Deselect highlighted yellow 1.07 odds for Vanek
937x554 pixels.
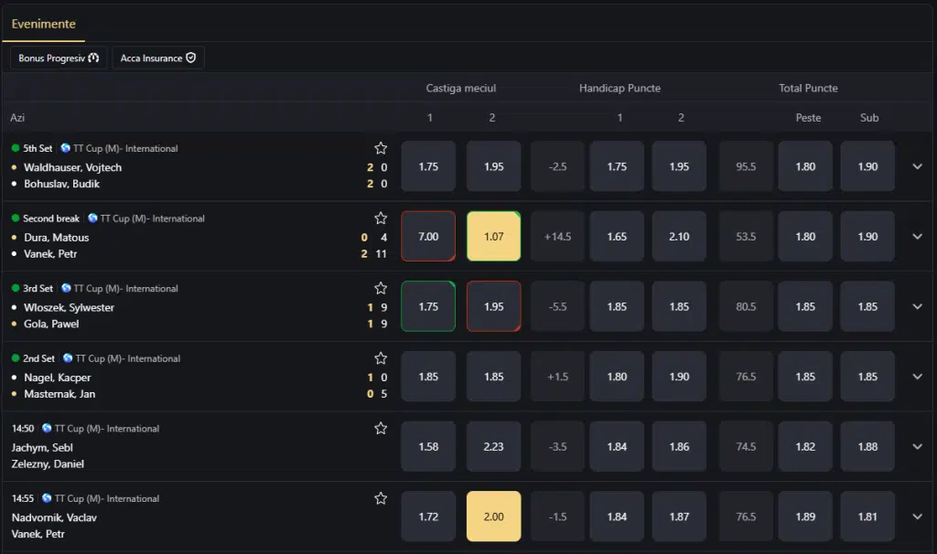click(493, 237)
